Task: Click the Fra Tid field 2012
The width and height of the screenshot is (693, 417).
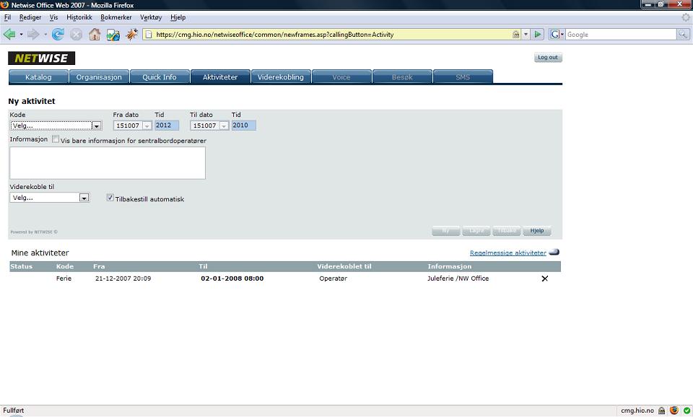Action: [167, 126]
